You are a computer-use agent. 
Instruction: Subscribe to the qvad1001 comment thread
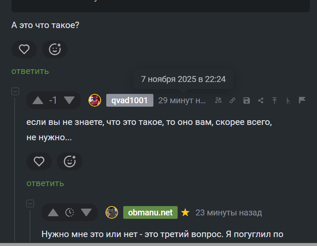pyautogui.click(x=218, y=100)
